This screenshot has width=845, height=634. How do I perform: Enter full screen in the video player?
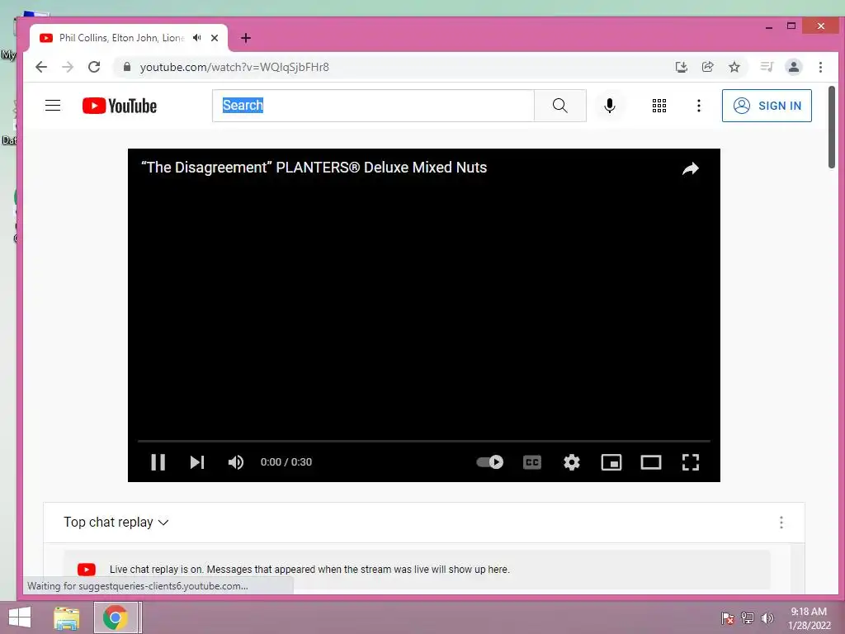[691, 462]
